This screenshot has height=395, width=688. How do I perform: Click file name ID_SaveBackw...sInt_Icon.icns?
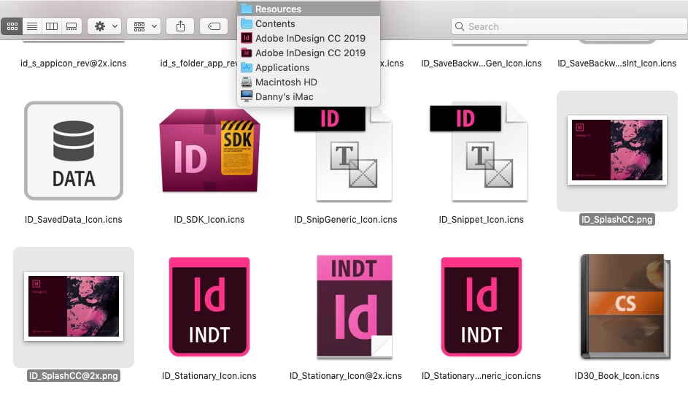[617, 64]
